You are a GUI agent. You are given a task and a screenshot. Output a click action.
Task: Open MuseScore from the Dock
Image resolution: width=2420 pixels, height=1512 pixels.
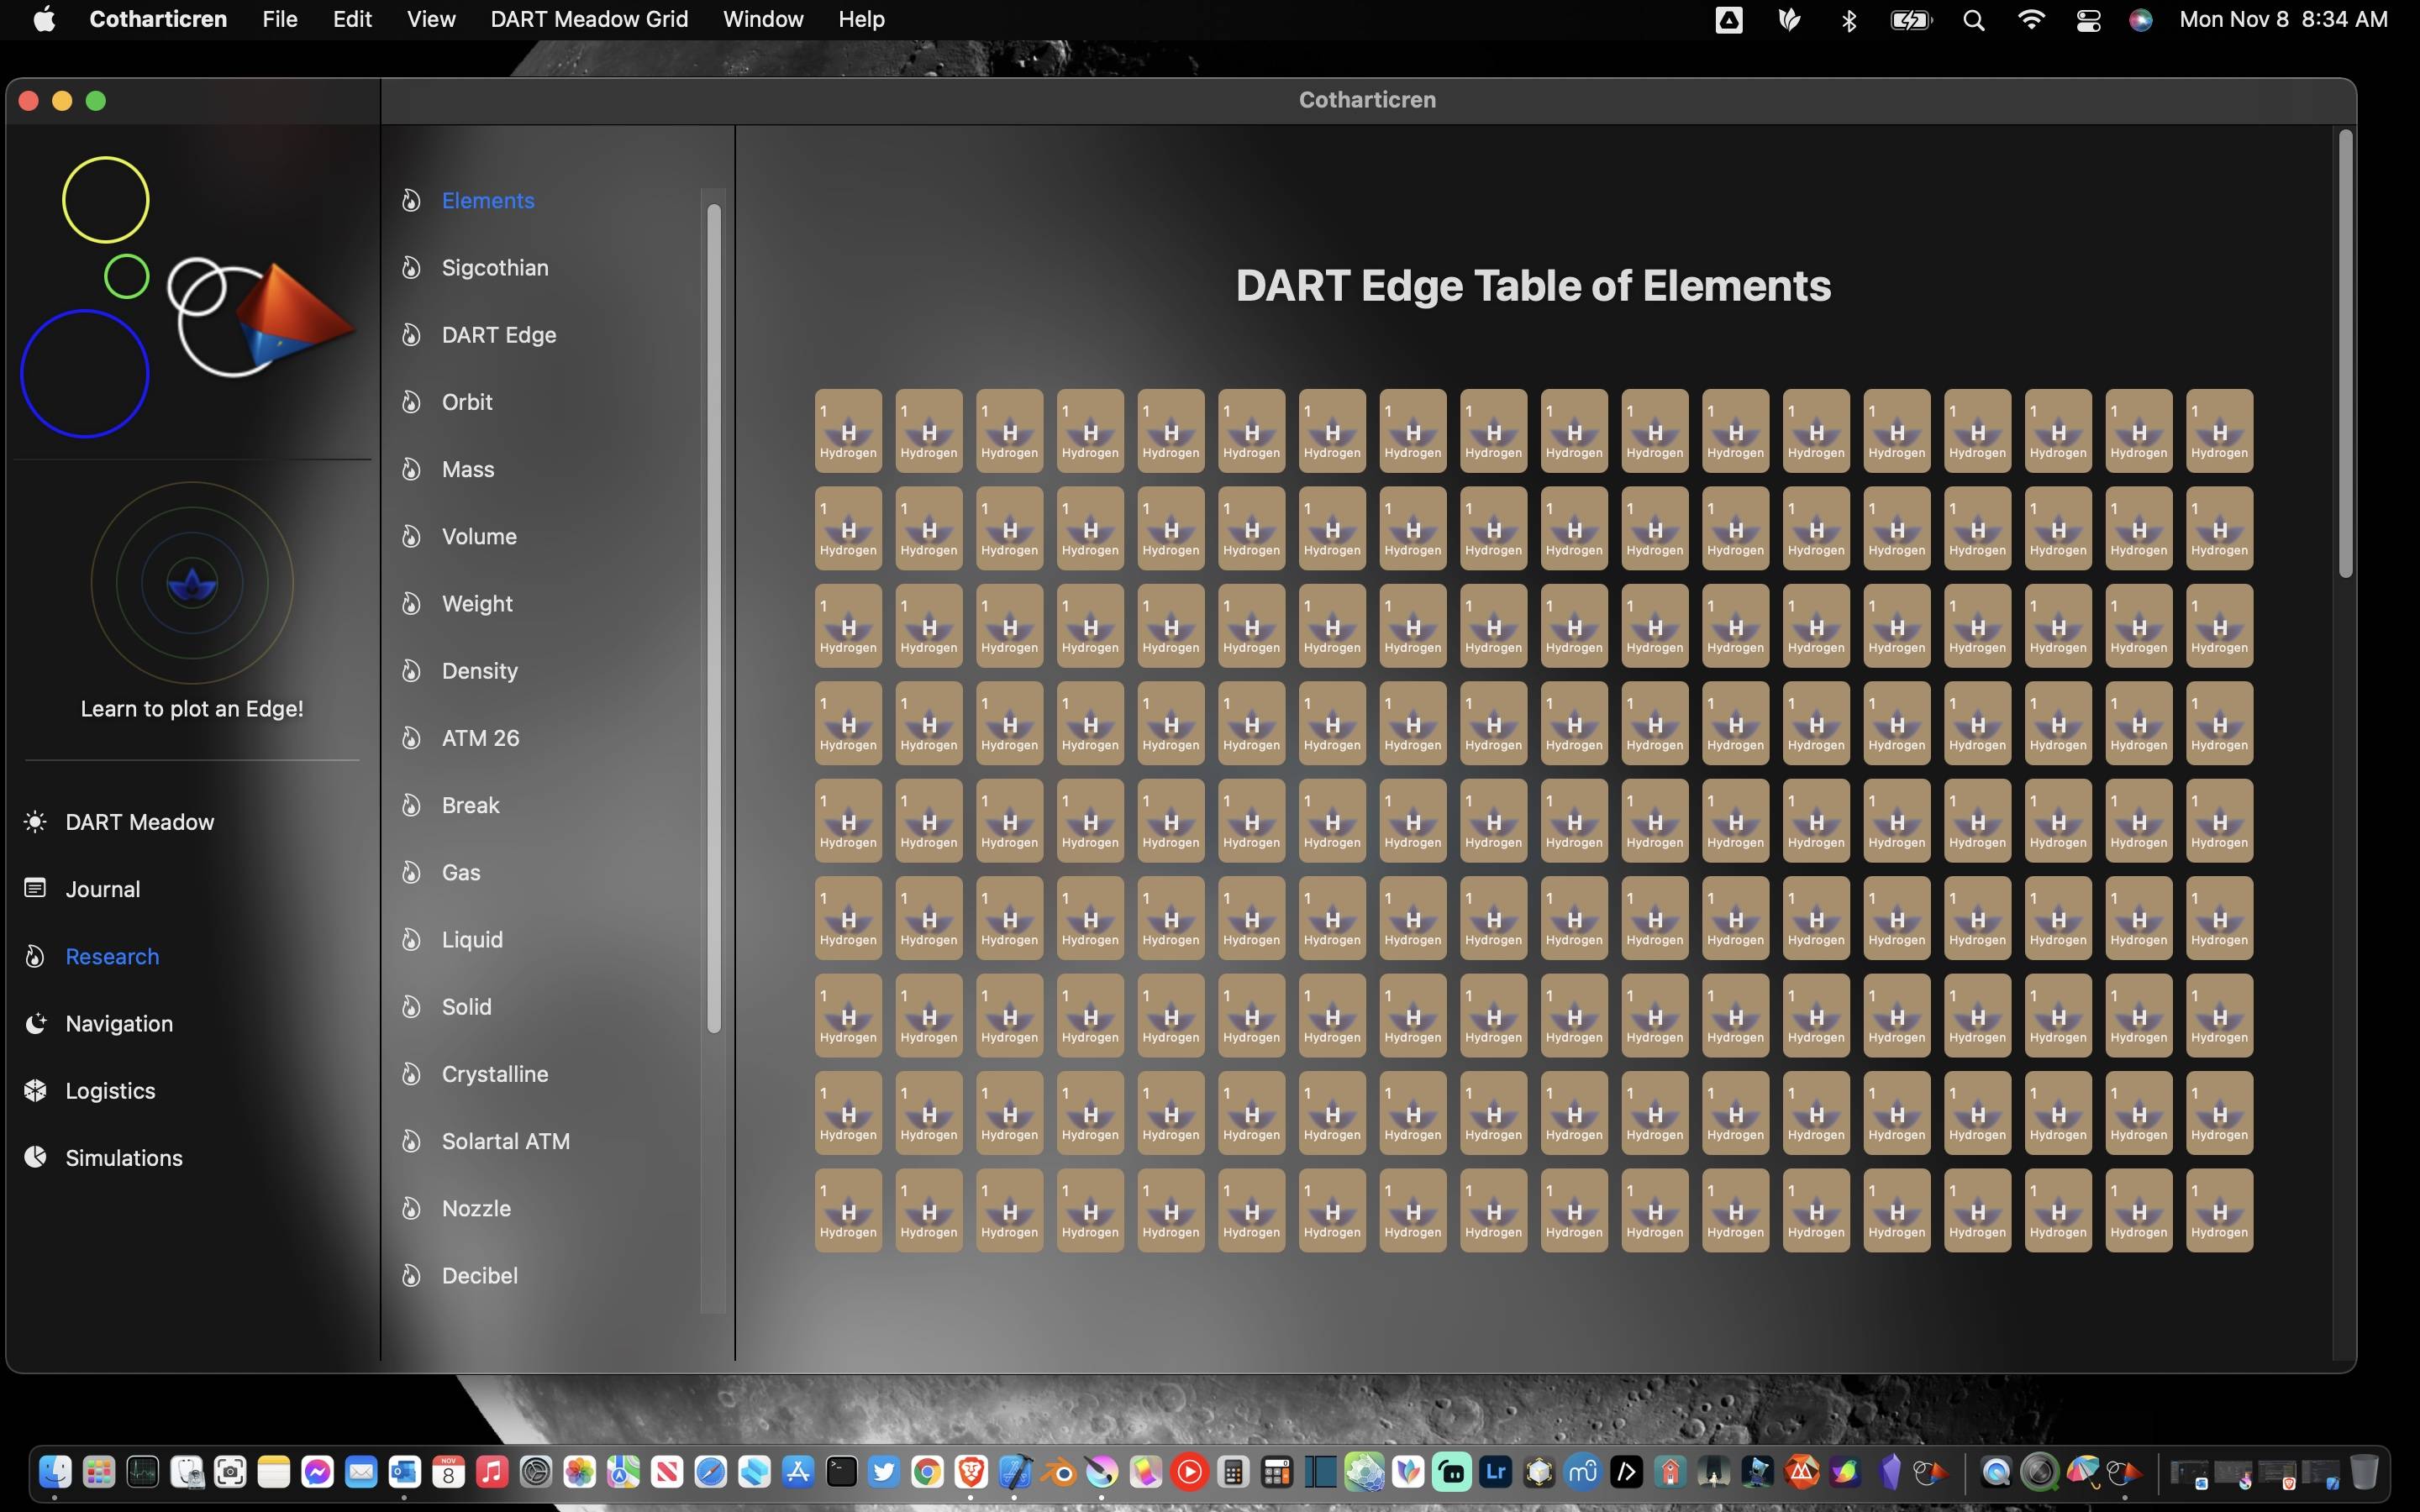[1582, 1472]
